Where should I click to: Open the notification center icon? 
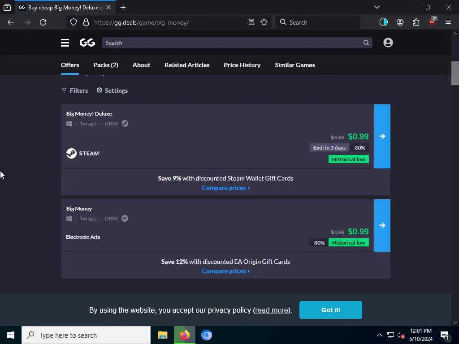(445, 335)
